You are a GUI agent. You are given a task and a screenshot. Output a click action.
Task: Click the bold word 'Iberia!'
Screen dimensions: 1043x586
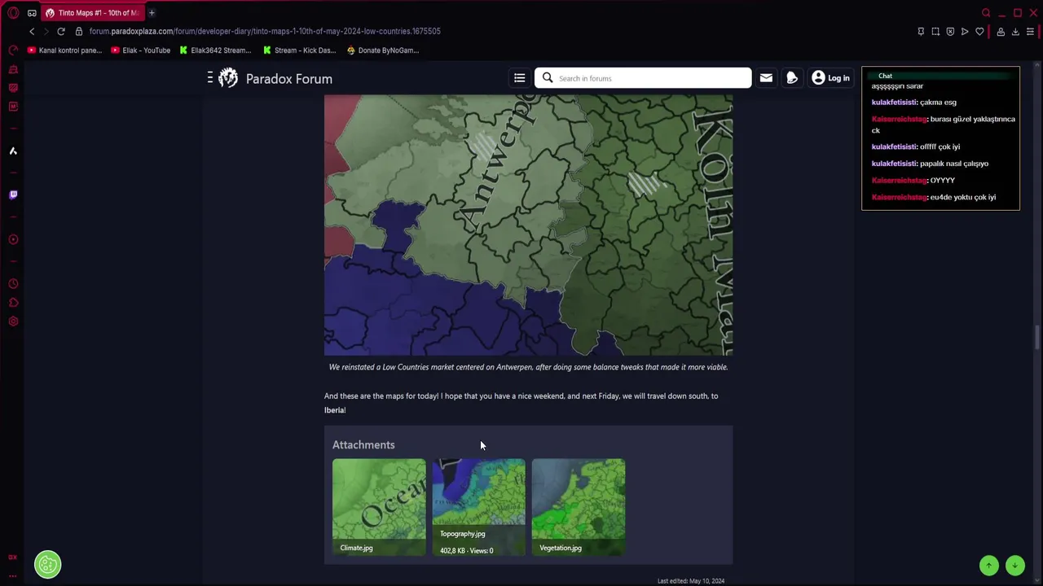(x=335, y=410)
